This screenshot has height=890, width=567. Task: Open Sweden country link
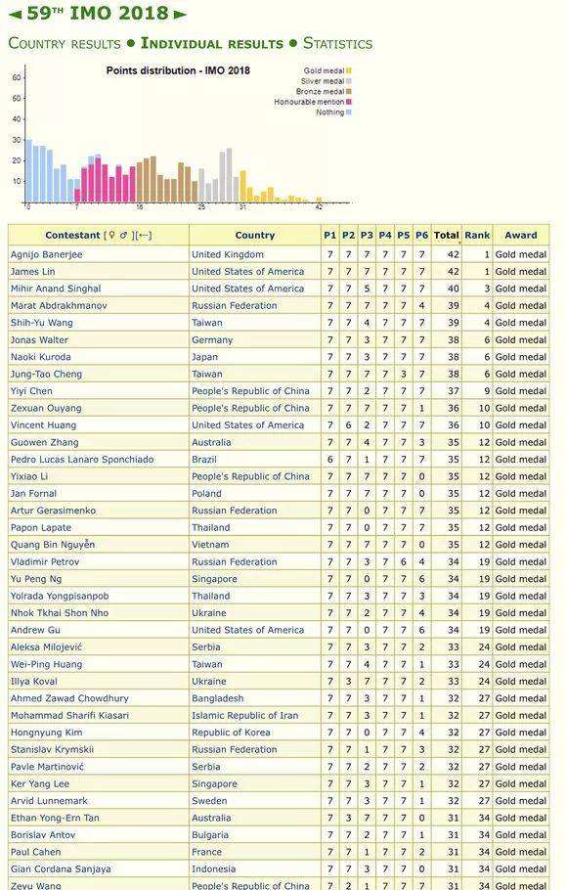pos(209,800)
